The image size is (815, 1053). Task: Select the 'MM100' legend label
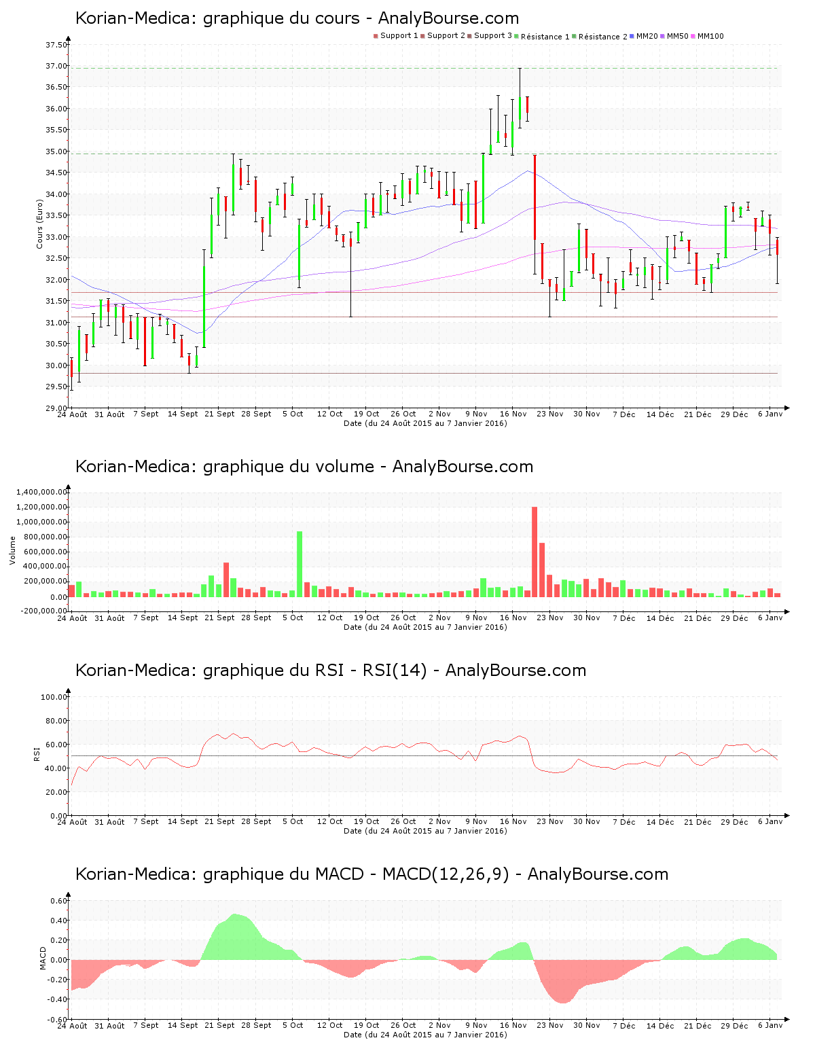click(x=711, y=36)
